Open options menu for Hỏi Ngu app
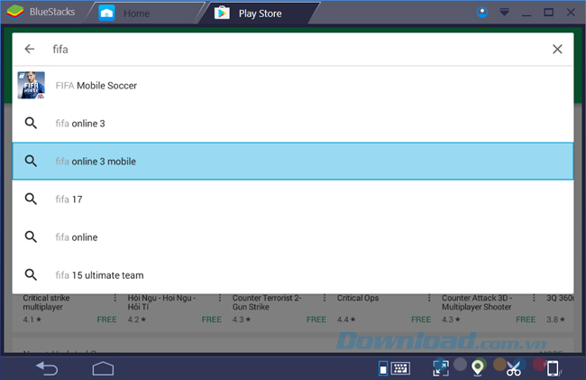This screenshot has height=380, width=586. (220, 298)
